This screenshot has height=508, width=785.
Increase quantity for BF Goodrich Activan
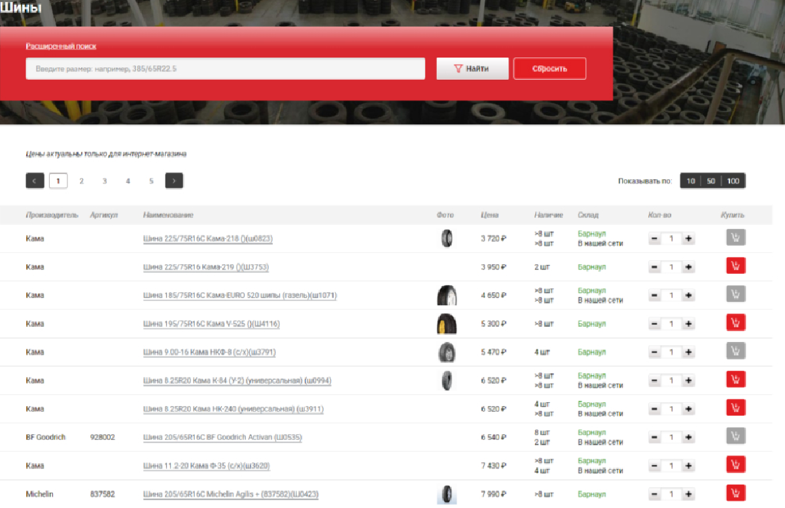(x=688, y=437)
